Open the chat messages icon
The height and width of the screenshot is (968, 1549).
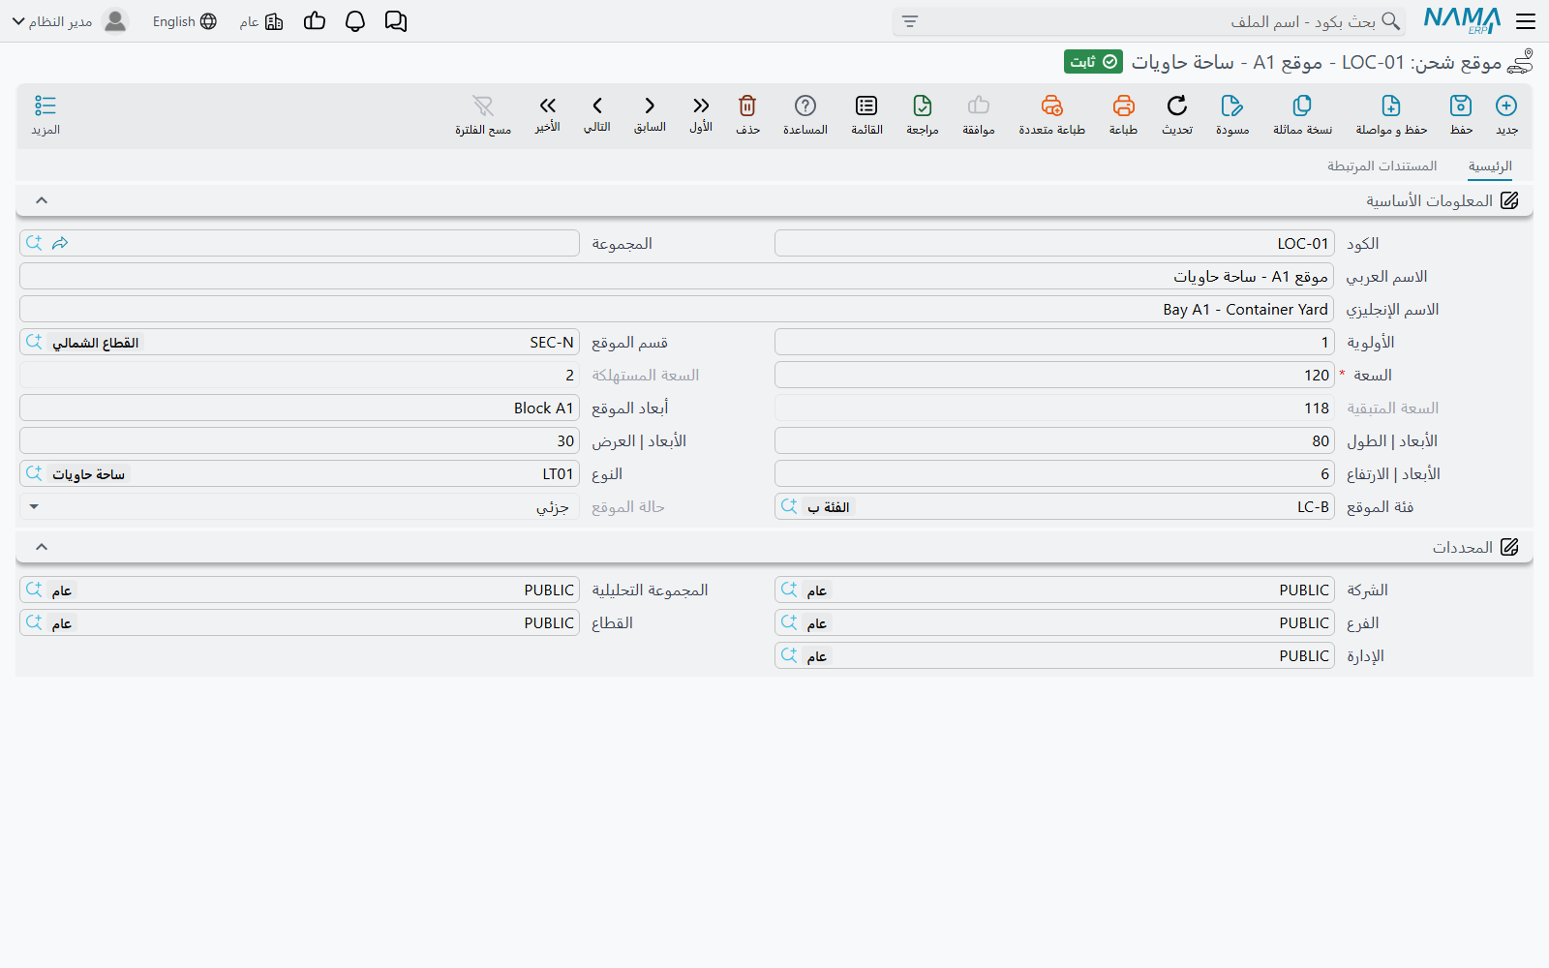pos(396,21)
